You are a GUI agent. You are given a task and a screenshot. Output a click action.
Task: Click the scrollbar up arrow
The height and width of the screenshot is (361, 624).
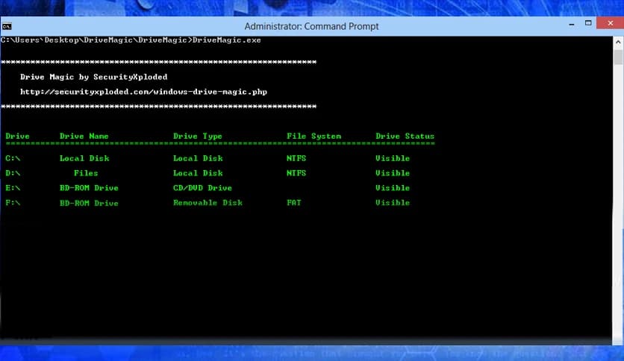(x=618, y=42)
